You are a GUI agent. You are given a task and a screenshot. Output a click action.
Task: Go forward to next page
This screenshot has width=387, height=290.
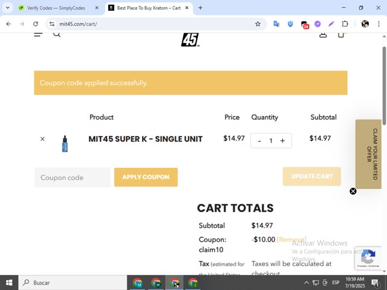[22, 24]
